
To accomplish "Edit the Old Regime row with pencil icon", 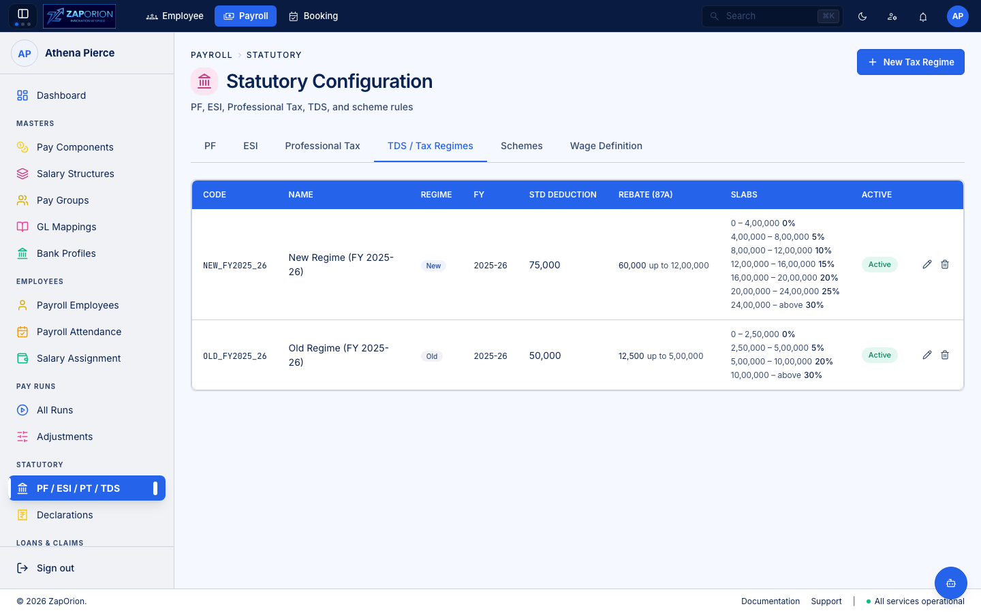I will coord(927,355).
